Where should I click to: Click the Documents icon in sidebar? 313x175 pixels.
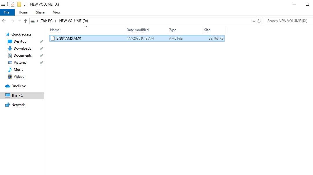point(10,55)
